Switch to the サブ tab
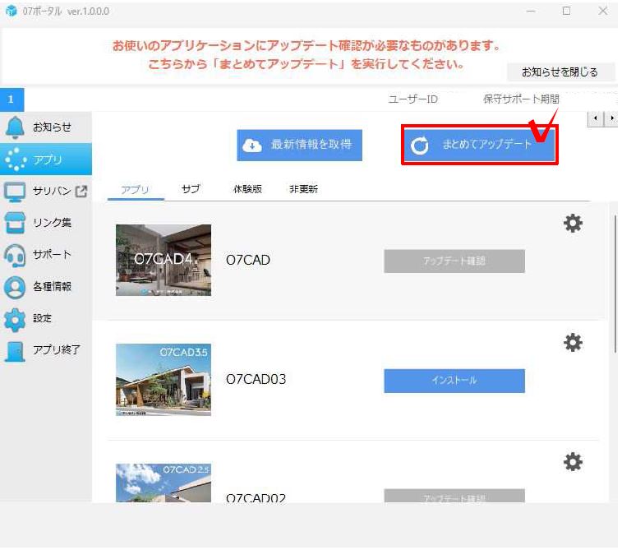Image resolution: width=622 pixels, height=550 pixels. (x=191, y=189)
